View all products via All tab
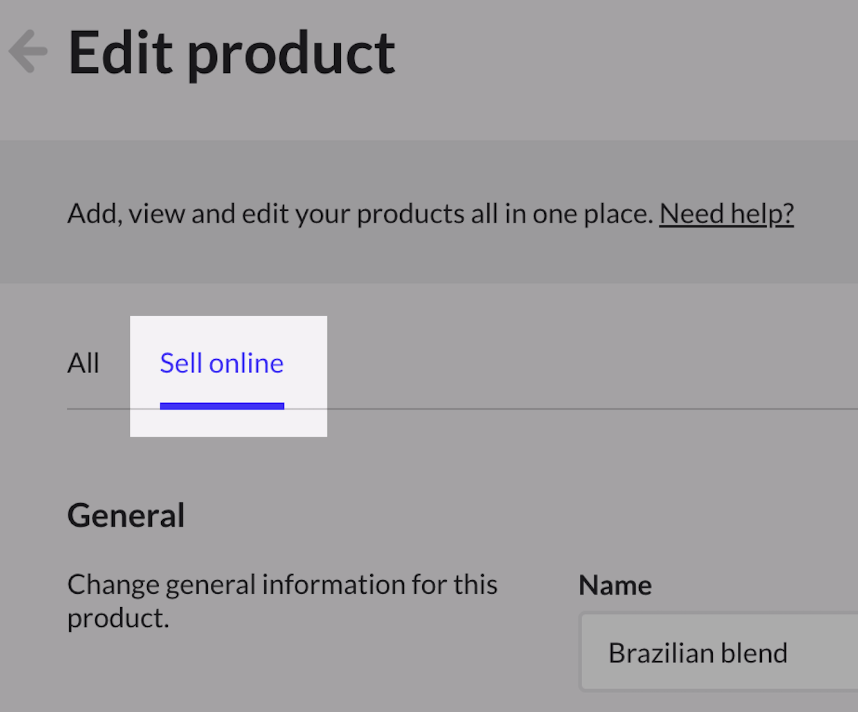 pos(83,363)
